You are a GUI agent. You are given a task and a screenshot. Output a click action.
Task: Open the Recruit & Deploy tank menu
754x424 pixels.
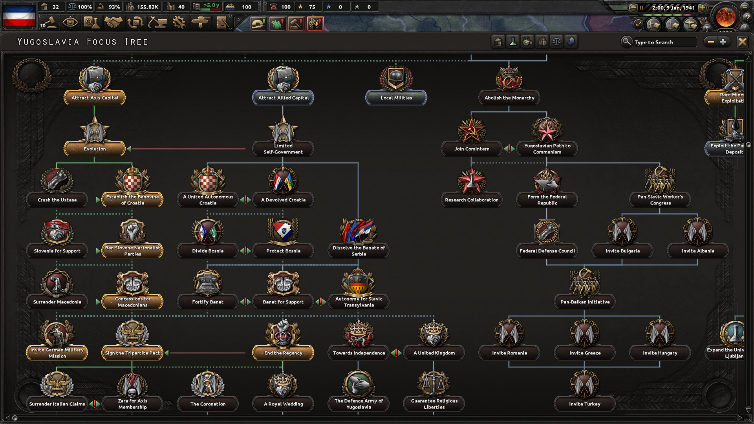pyautogui.click(x=201, y=22)
